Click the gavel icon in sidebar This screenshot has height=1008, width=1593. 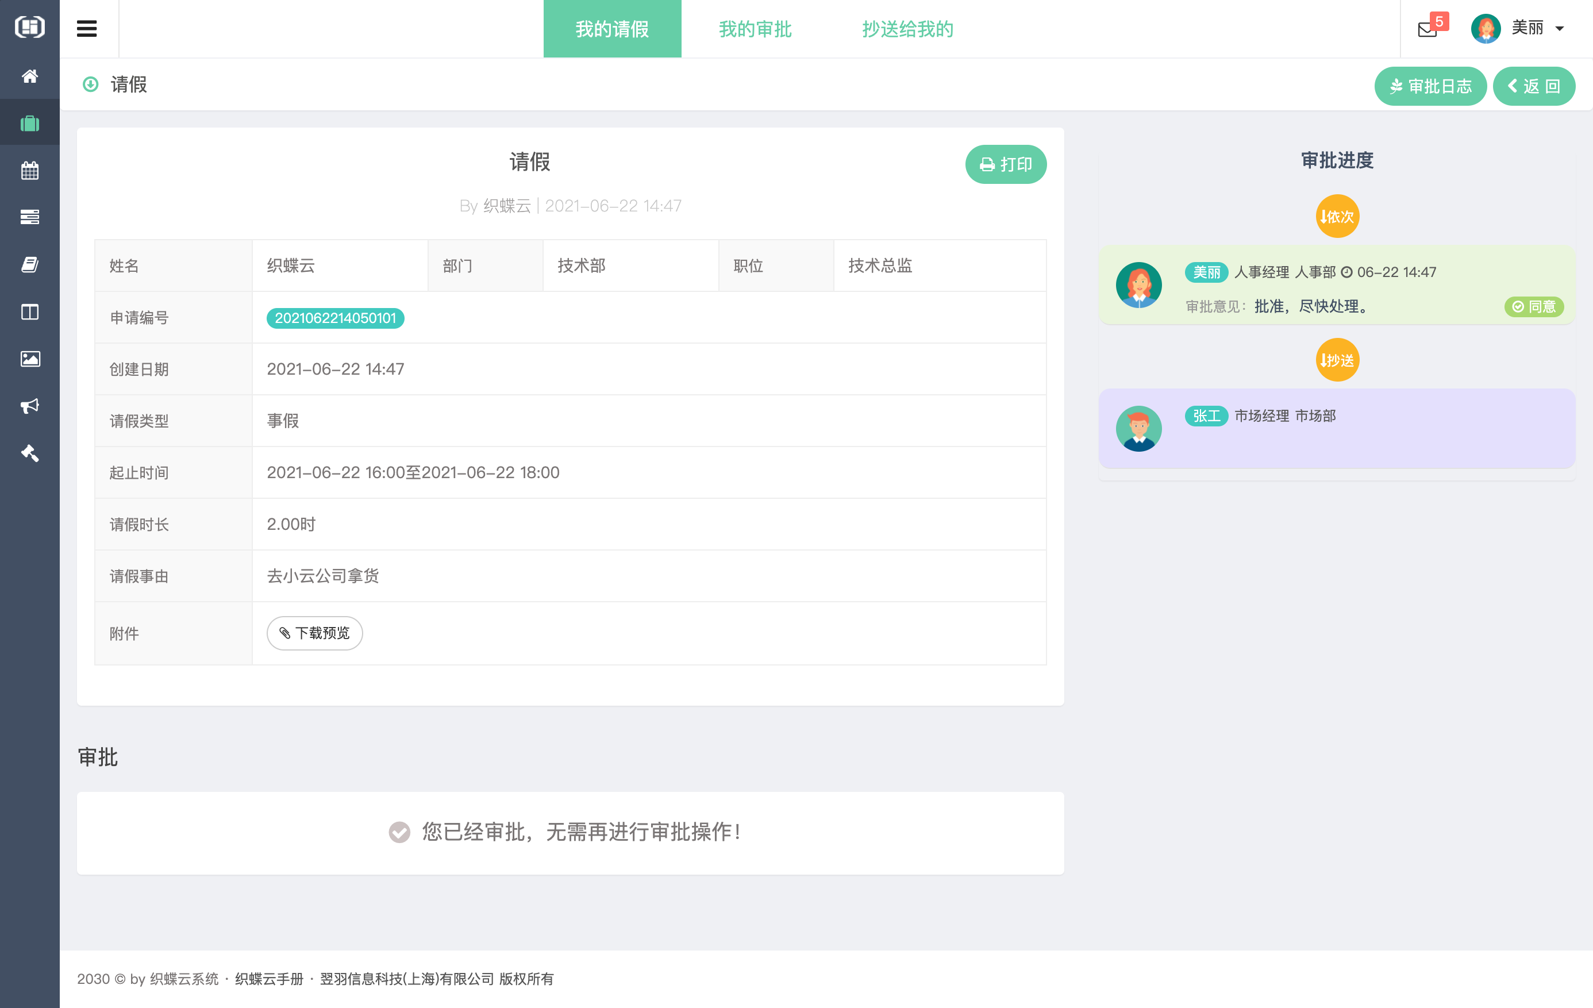[30, 453]
